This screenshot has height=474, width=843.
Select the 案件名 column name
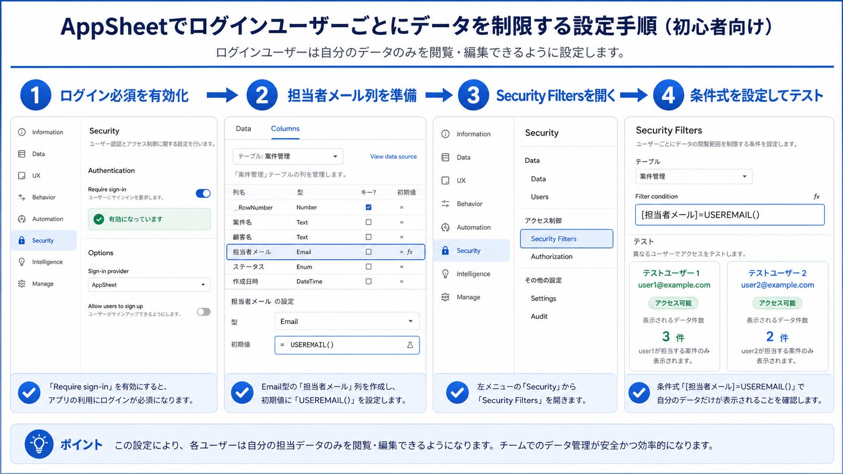(x=243, y=222)
